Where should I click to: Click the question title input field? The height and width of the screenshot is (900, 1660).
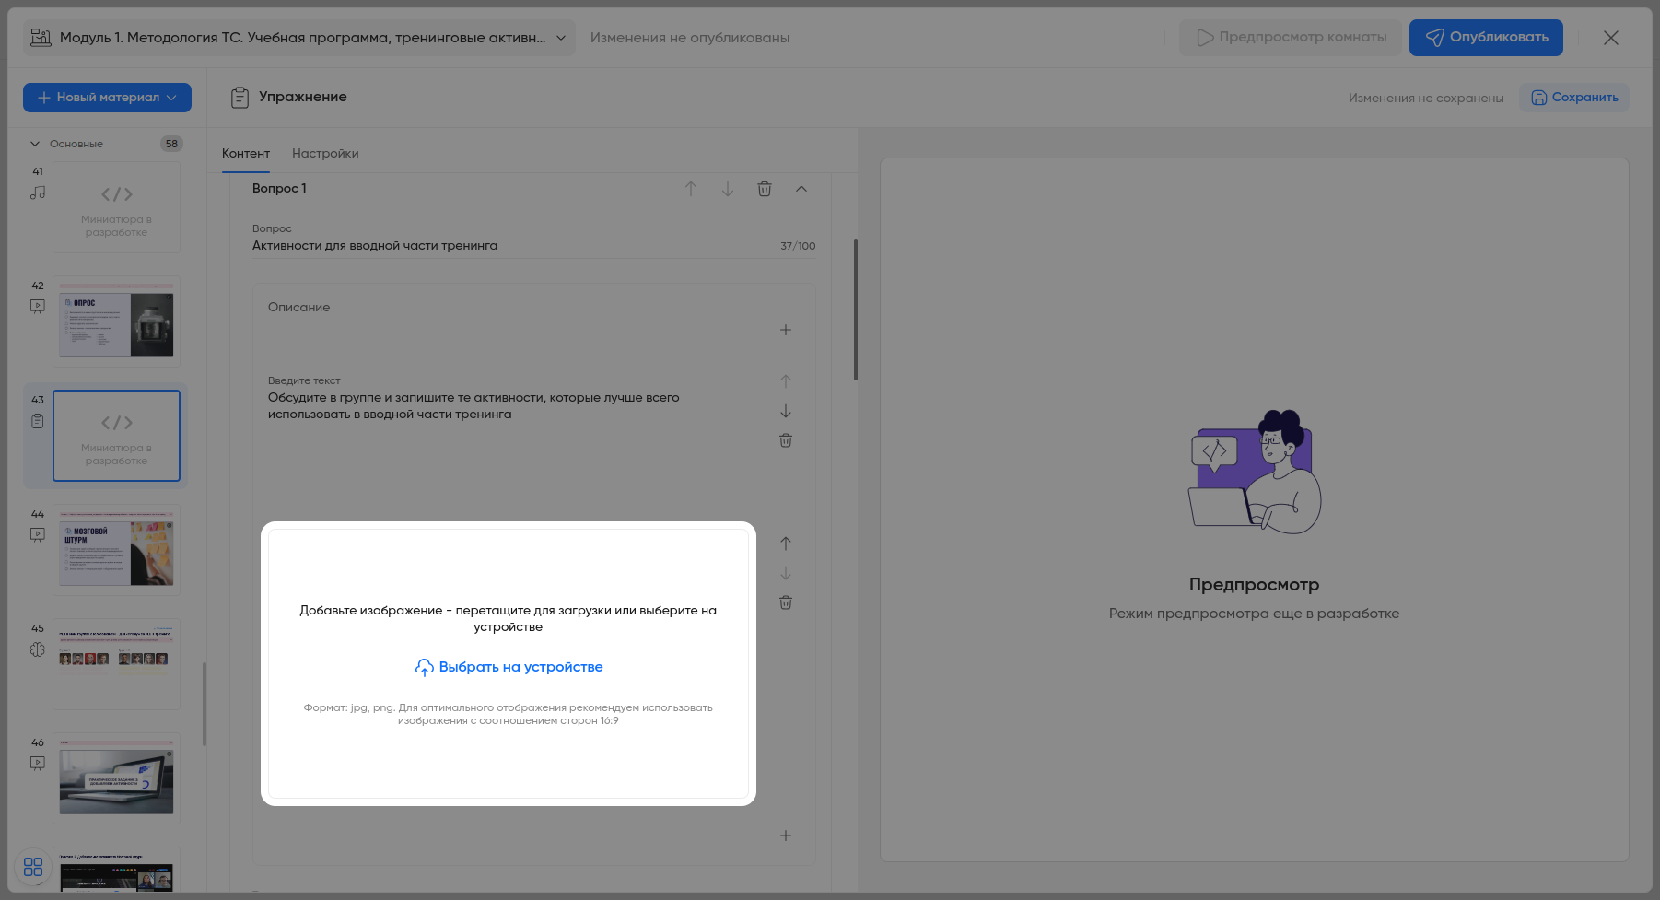click(511, 246)
